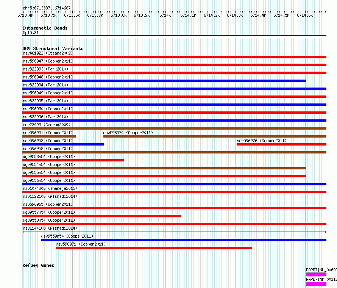Click the brown bar under nsv596974

pyautogui.click(x=215, y=136)
